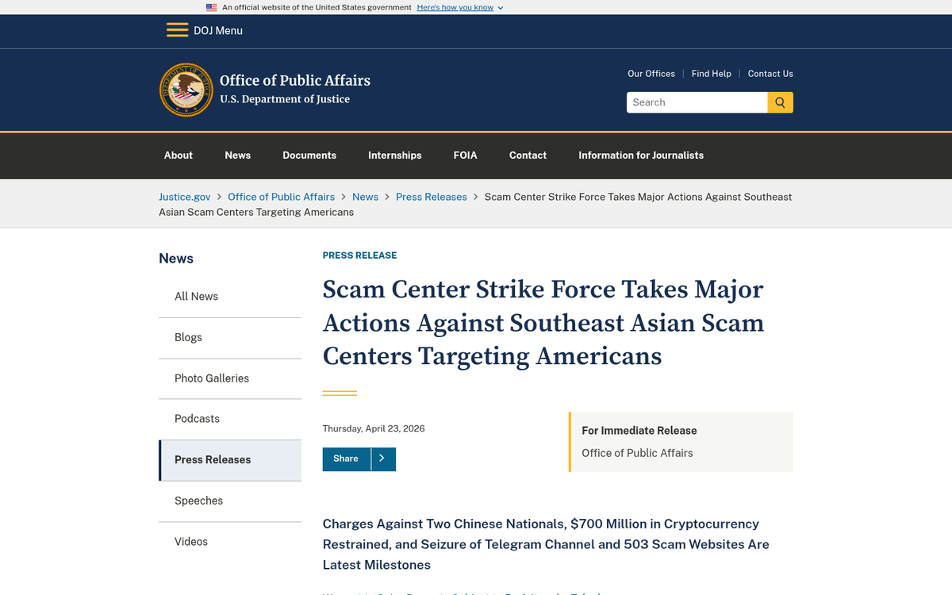This screenshot has width=952, height=595.
Task: Open the Share options button
Action: coord(347,459)
